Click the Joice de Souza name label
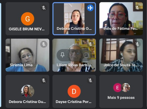This screenshot has width=147, height=109. pos(121,65)
